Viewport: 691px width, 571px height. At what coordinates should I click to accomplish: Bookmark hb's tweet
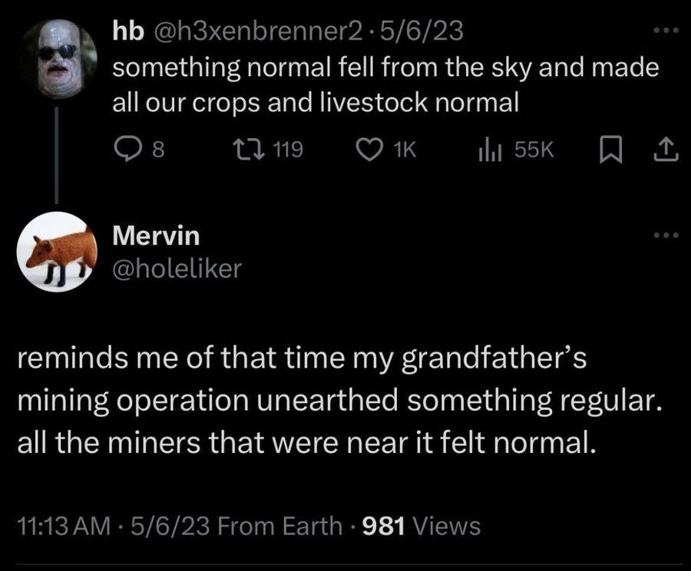point(609,151)
